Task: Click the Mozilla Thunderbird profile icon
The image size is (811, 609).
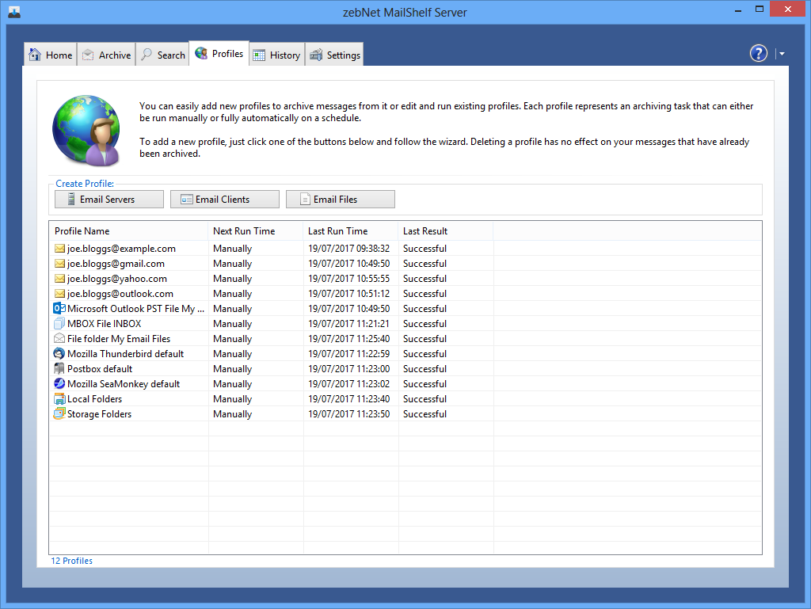Action: point(59,354)
